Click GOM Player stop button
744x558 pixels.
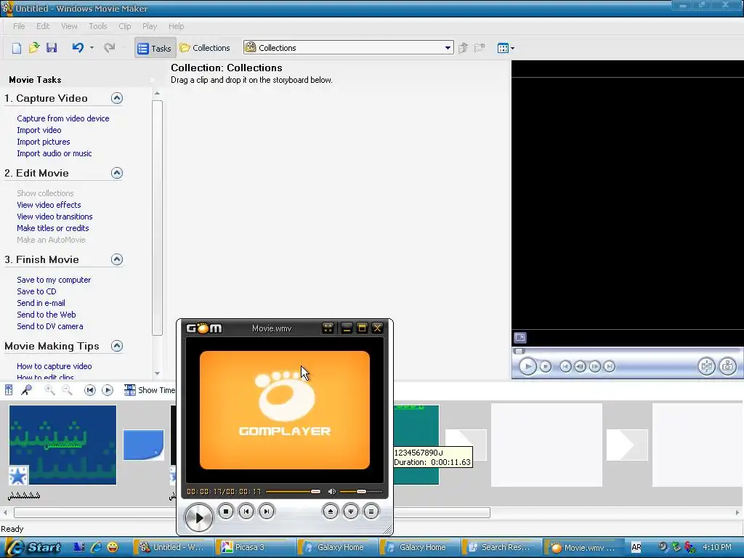[x=226, y=511]
